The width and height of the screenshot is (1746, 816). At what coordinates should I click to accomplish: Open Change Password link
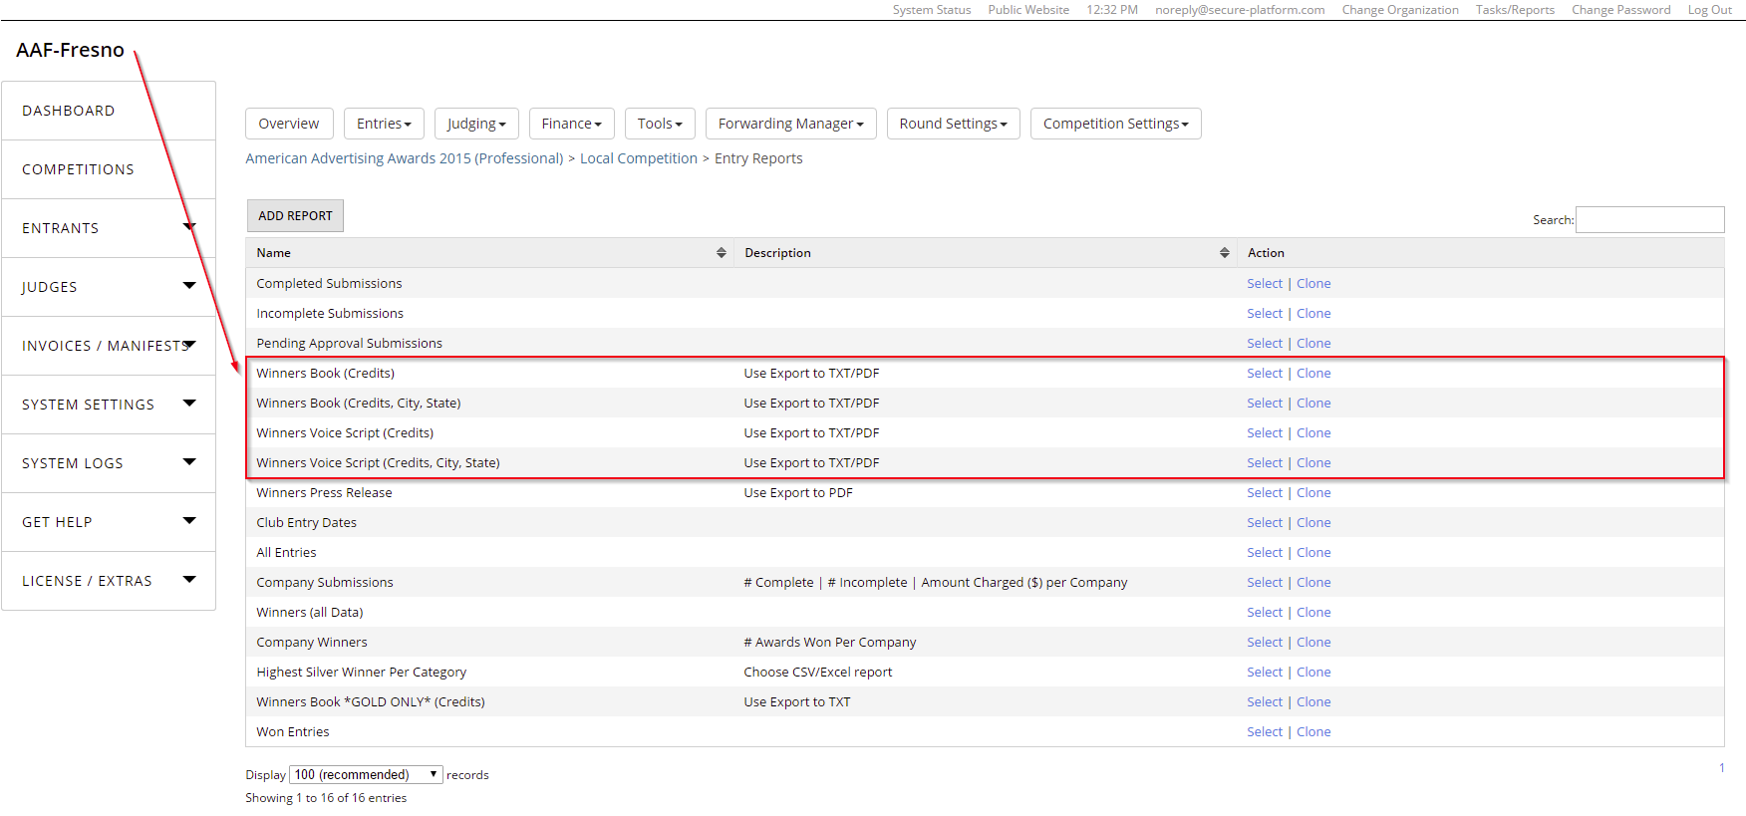click(1620, 10)
